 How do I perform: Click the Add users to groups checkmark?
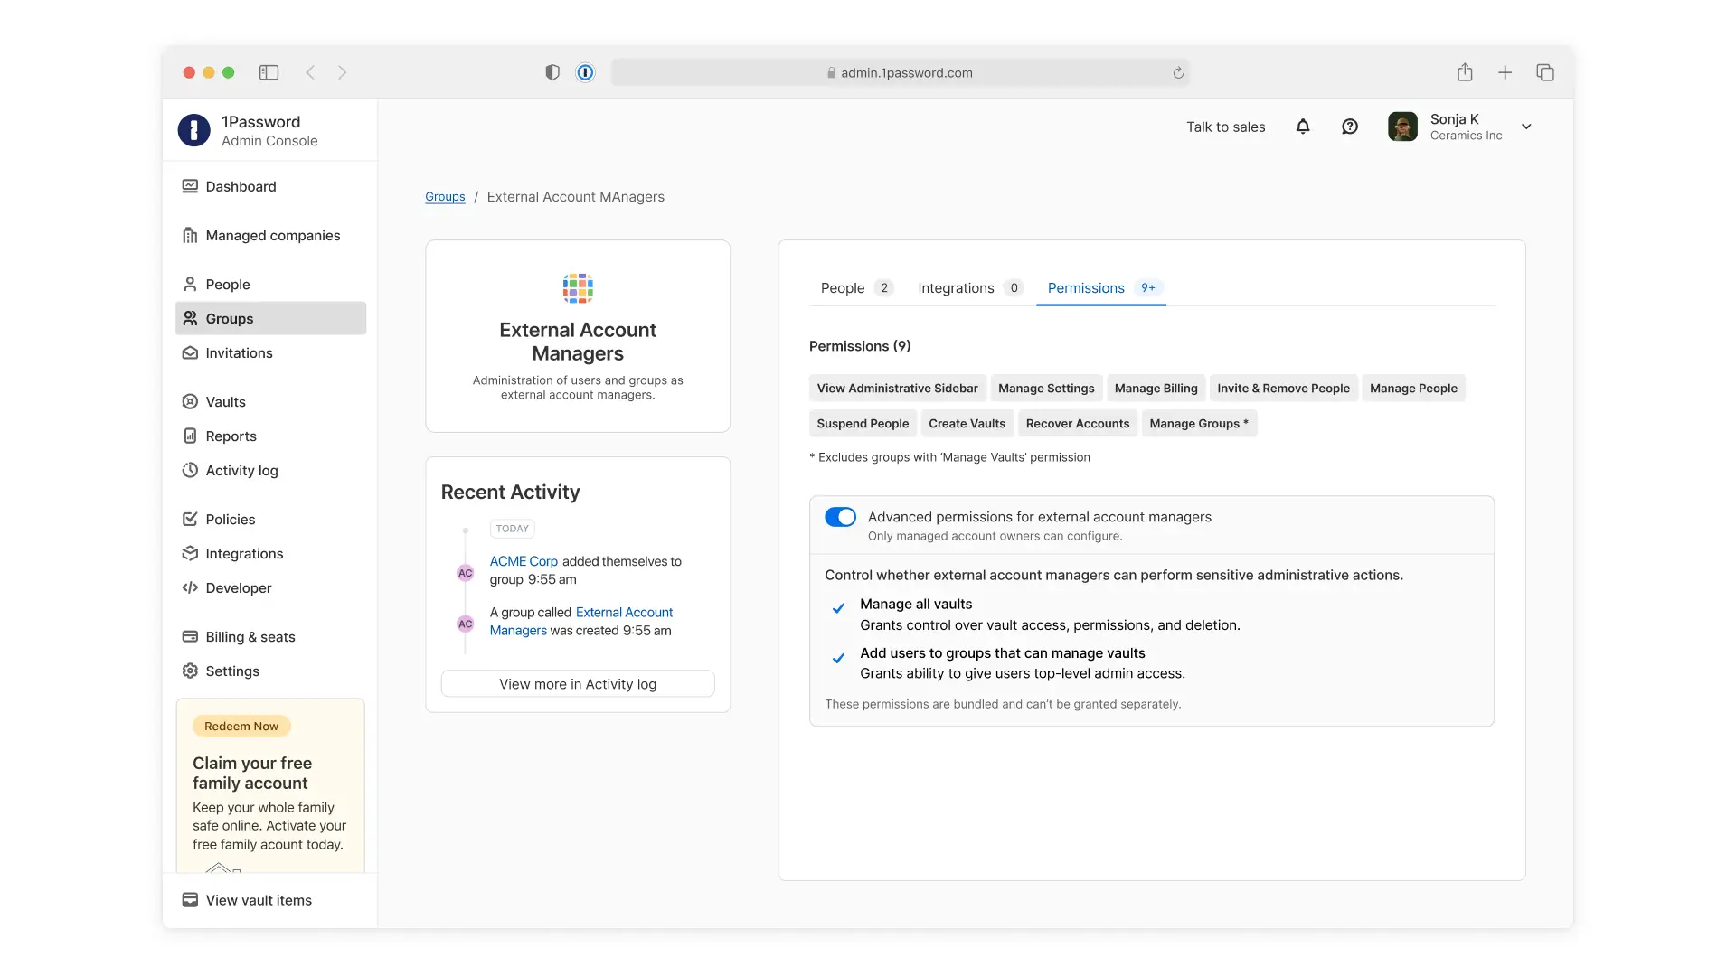[838, 658]
